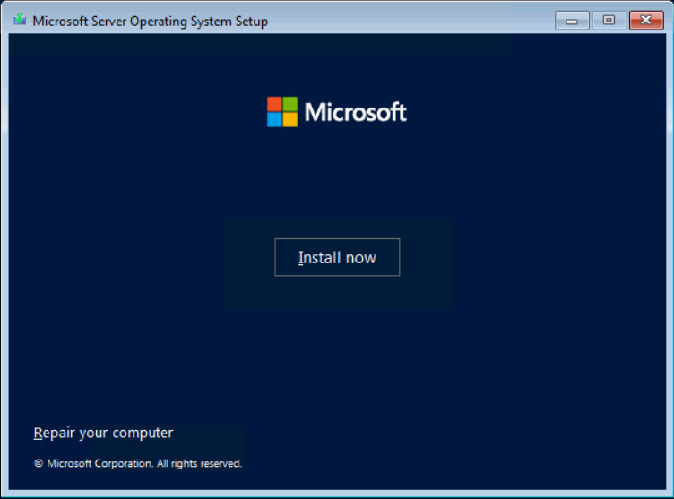Click the copyright symbol at the bottom left
This screenshot has width=674, height=499.
[x=39, y=464]
